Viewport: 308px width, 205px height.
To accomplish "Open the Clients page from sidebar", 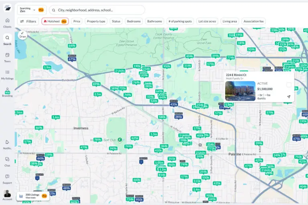I will pos(7,22).
